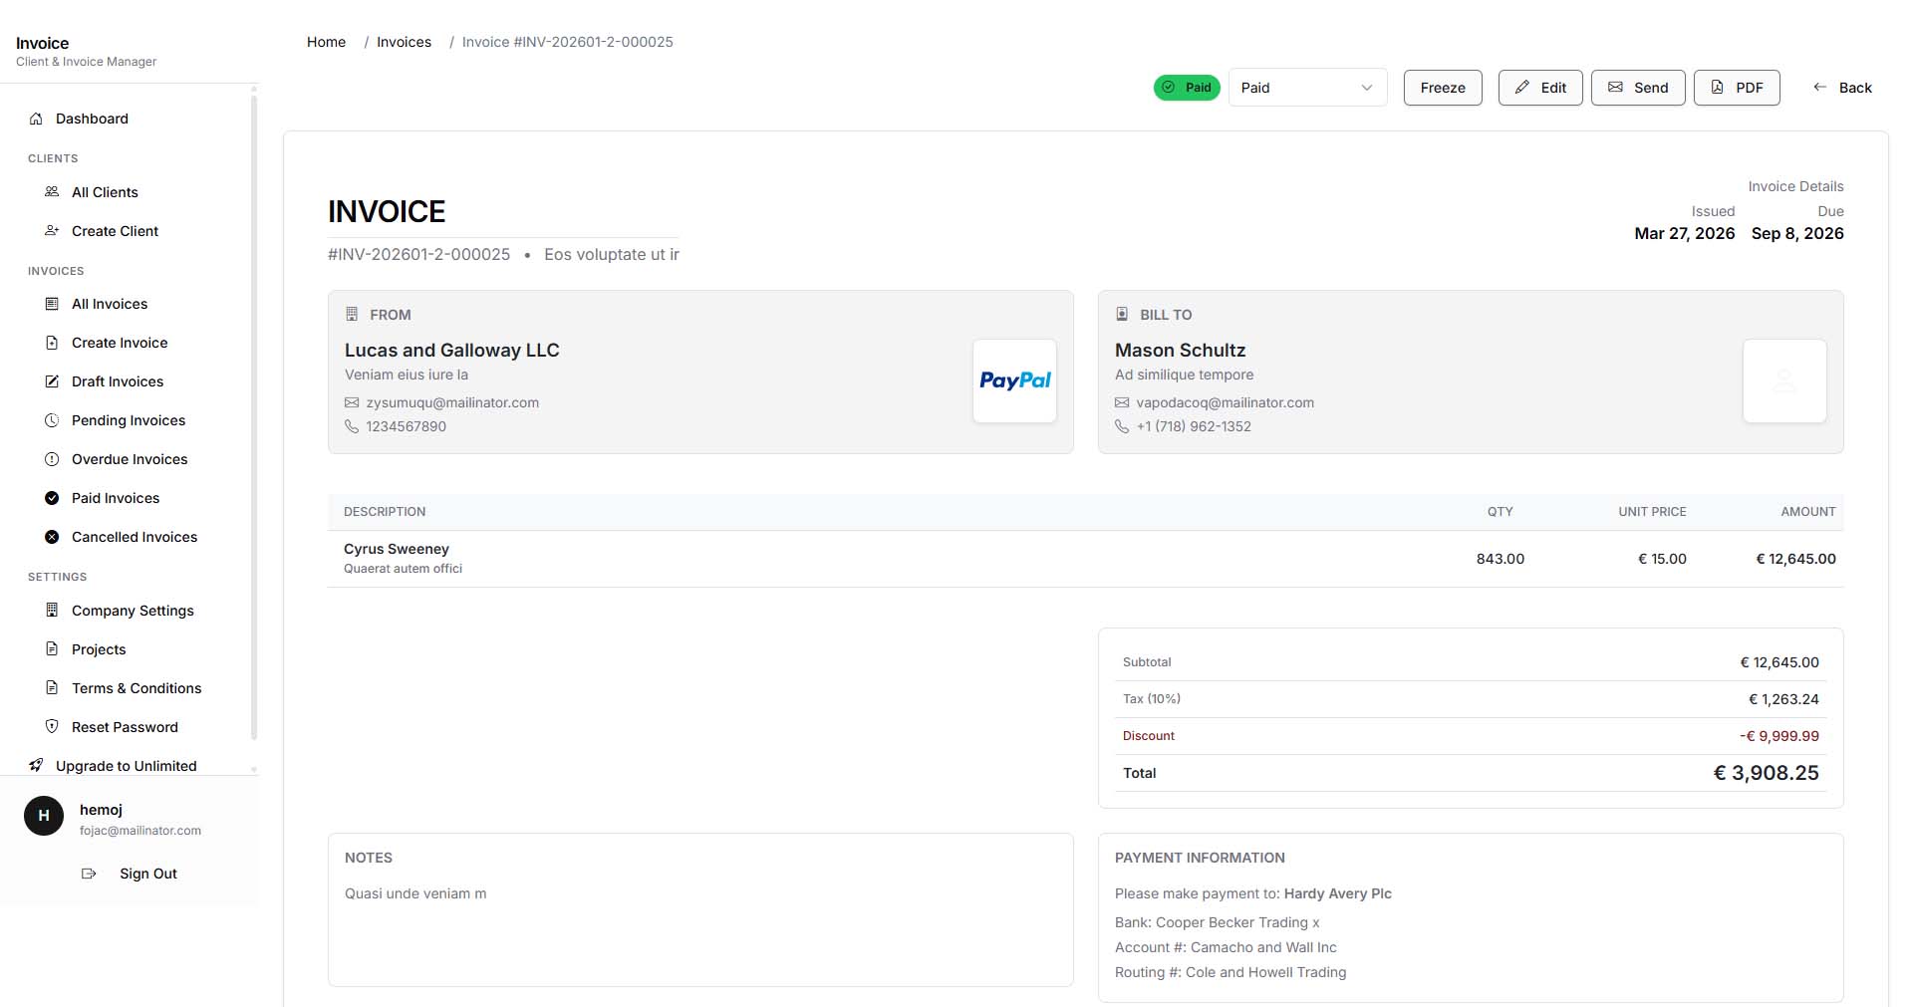Click the Dashboard home icon
Image resolution: width=1913 pixels, height=1007 pixels.
pos(36,119)
